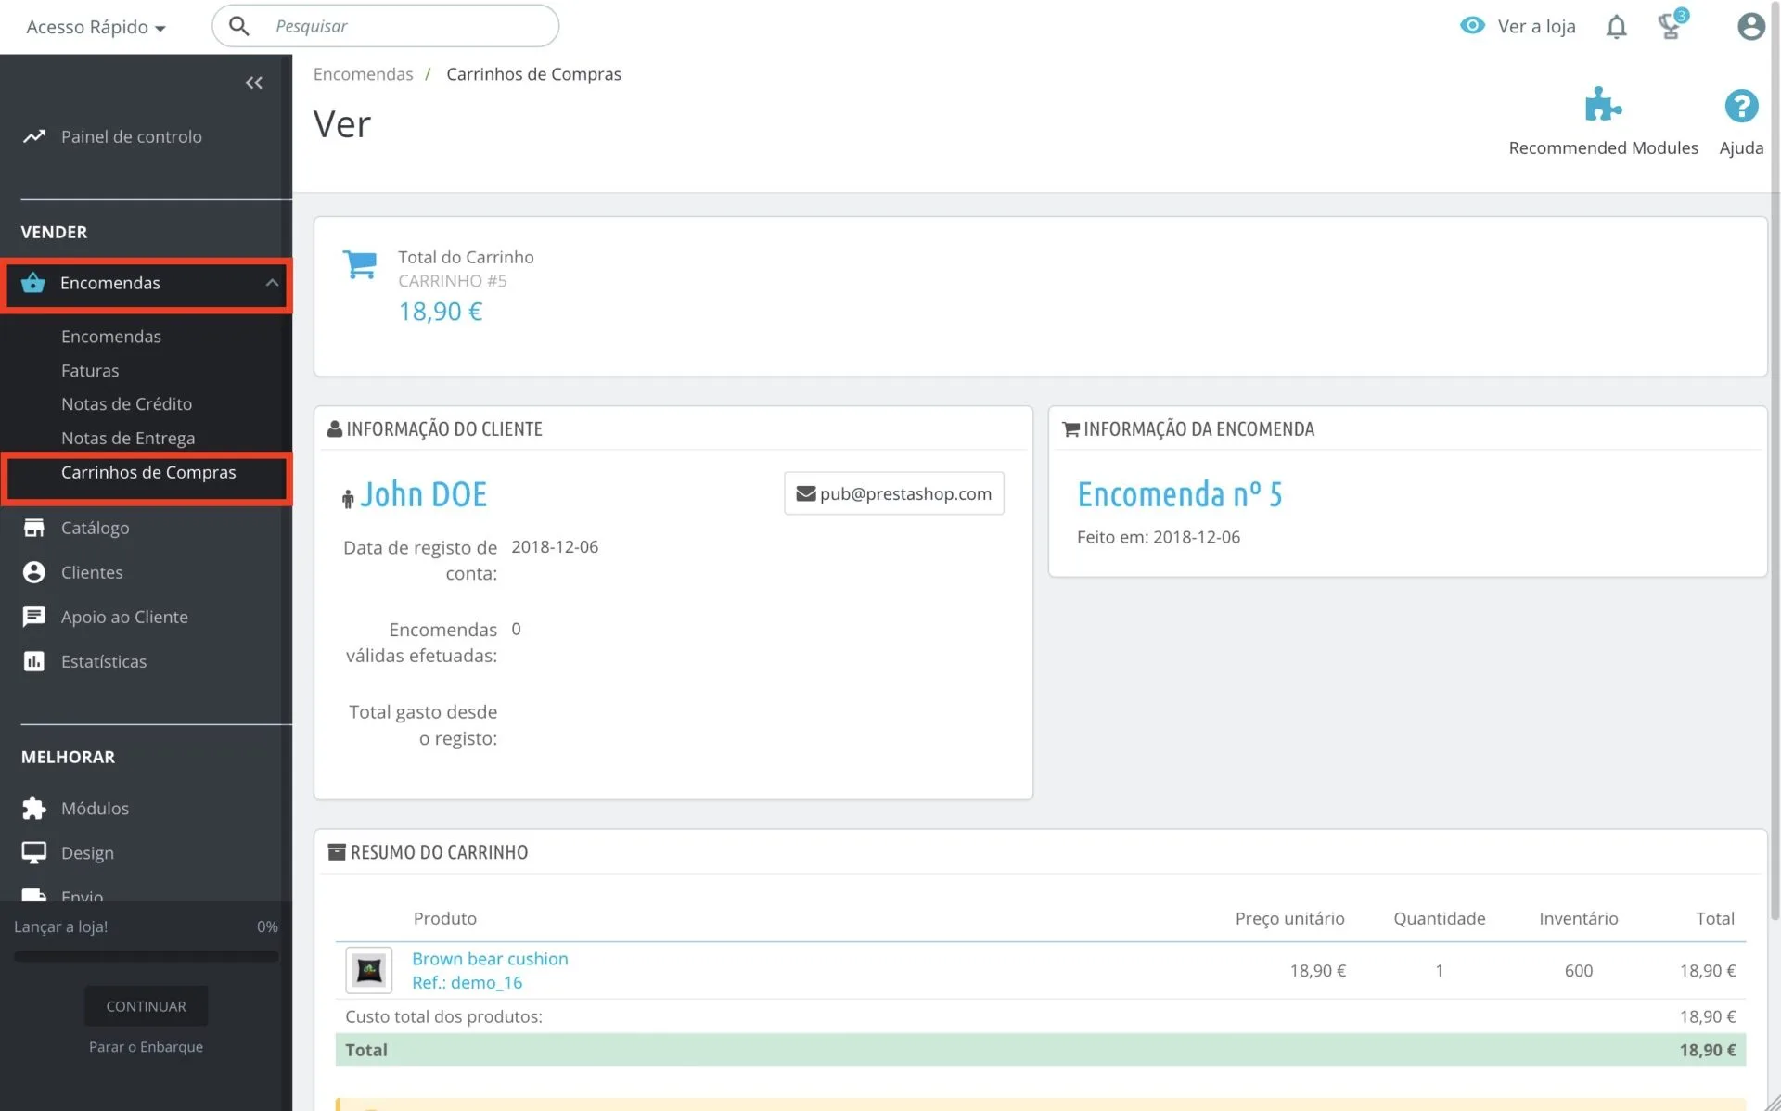Open the user profile avatar icon
The width and height of the screenshot is (1781, 1111).
[1750, 26]
